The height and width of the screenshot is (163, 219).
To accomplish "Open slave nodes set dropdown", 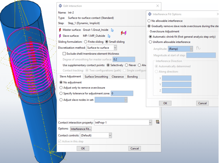I will 126,100.
